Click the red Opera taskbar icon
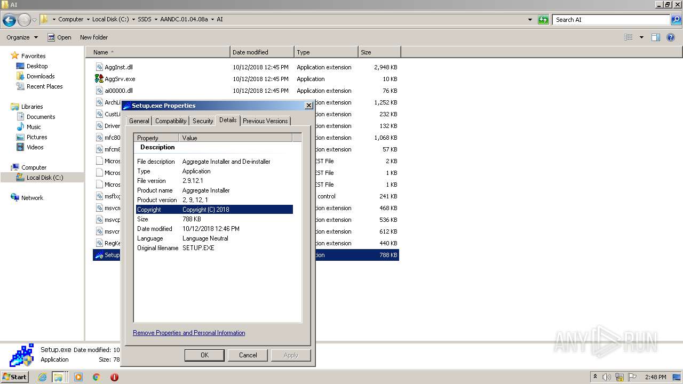683x384 pixels. pos(114,377)
